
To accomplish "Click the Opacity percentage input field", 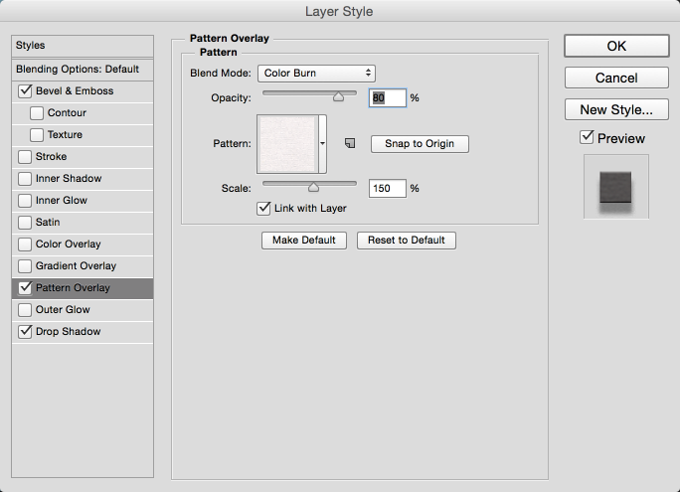I will tap(388, 98).
